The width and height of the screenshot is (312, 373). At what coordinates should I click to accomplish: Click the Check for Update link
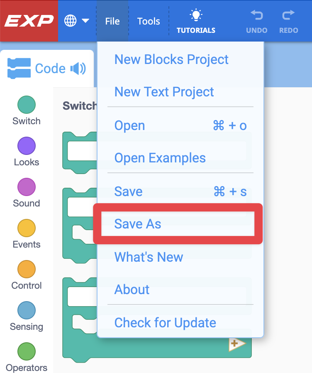tap(165, 323)
